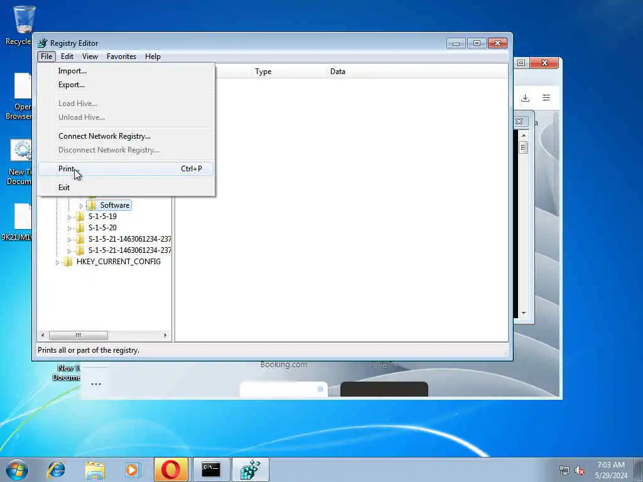The height and width of the screenshot is (482, 643).
Task: Open the View menu
Action: click(90, 56)
